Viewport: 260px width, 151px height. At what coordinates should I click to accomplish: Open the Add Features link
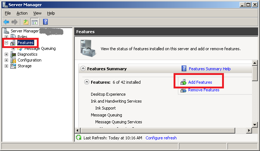coord(200,82)
